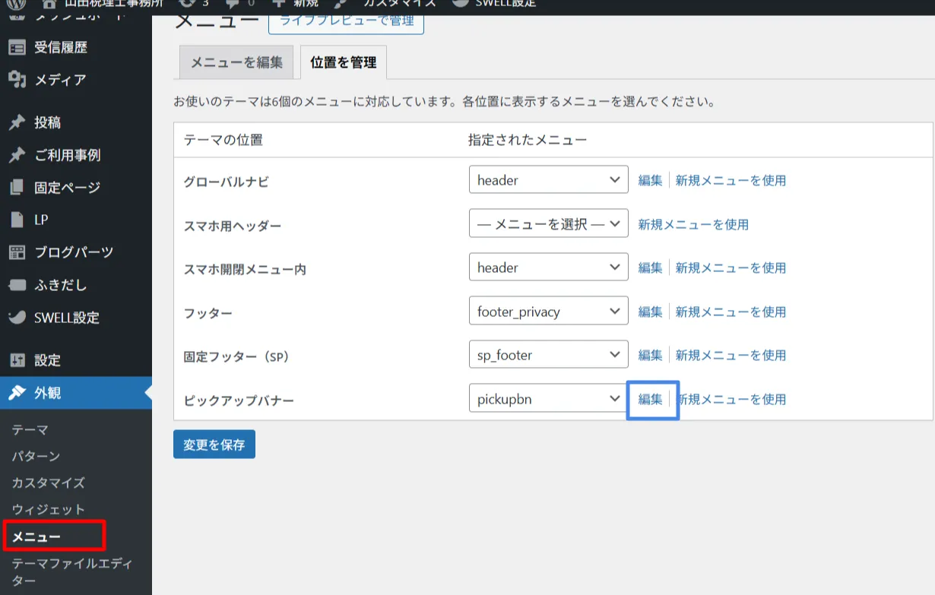The image size is (935, 595).
Task: Click the 外観 paintbrush icon
Action: coord(17,393)
